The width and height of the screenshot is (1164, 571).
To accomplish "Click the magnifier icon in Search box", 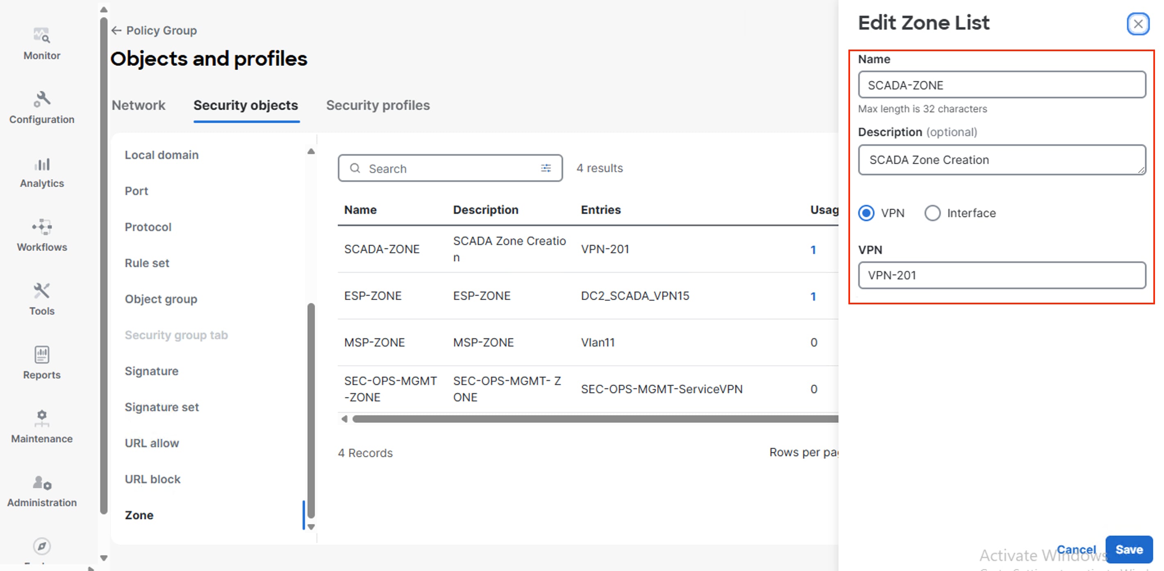I will pos(355,168).
